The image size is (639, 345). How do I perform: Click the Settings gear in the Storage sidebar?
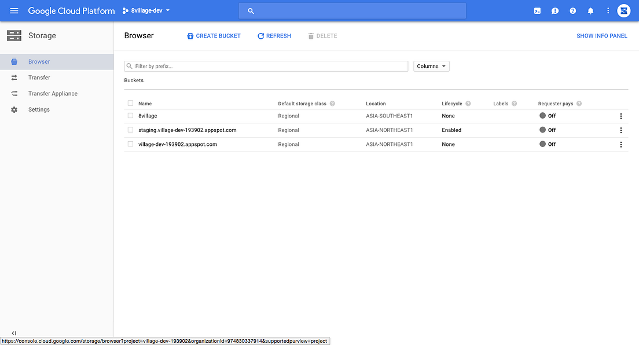tap(14, 109)
